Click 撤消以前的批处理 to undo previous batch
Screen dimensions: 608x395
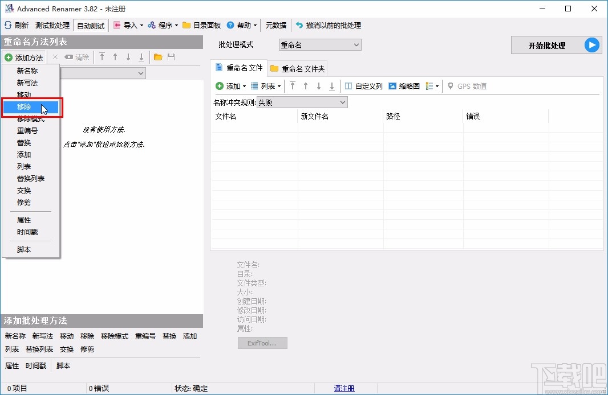pyautogui.click(x=328, y=25)
